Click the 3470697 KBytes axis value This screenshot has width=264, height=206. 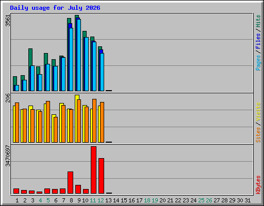click(x=8, y=156)
